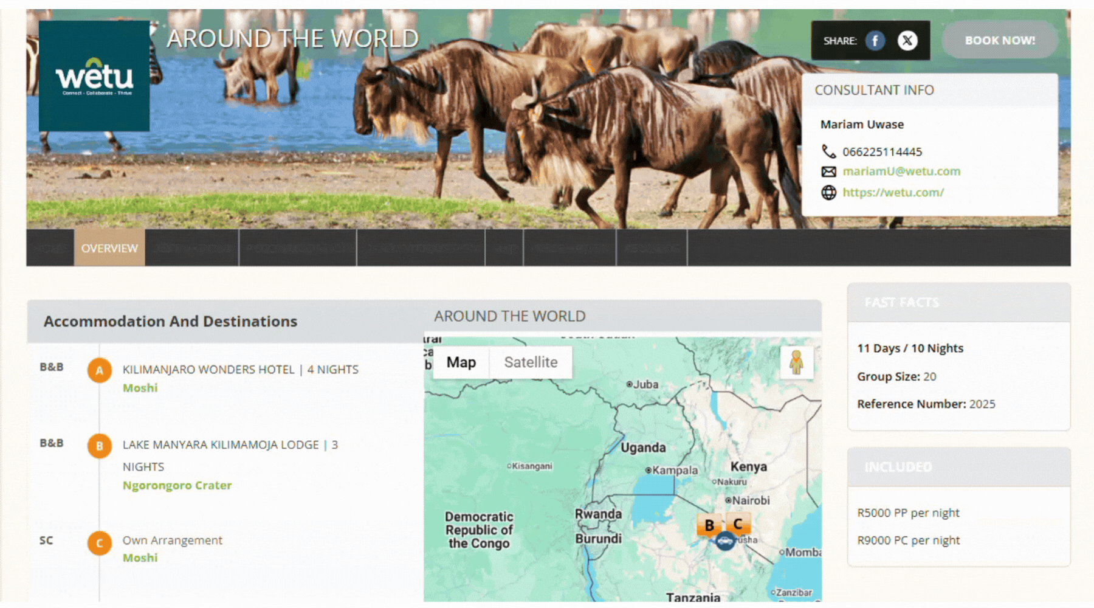Click the Street View pegman icon
1094x608 pixels.
pos(796,362)
